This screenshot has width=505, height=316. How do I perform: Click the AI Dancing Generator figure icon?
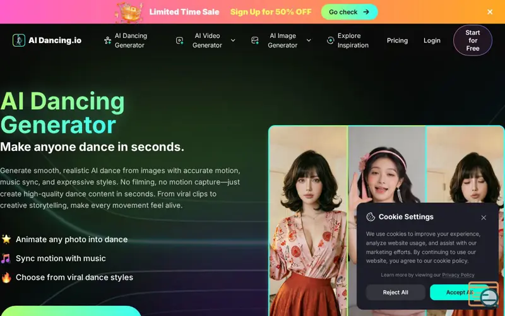click(107, 40)
